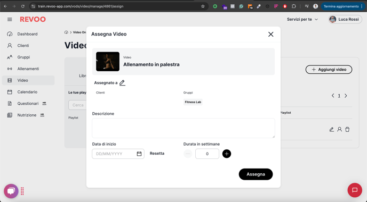Click Aggiungi video button
This screenshot has height=202, width=367.
coord(329,70)
